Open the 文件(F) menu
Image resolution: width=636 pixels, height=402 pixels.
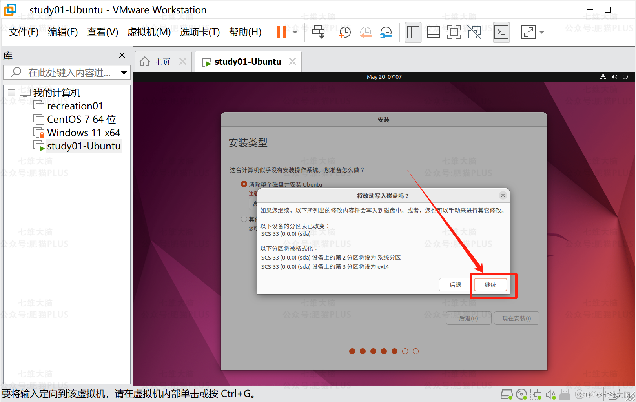coord(24,32)
